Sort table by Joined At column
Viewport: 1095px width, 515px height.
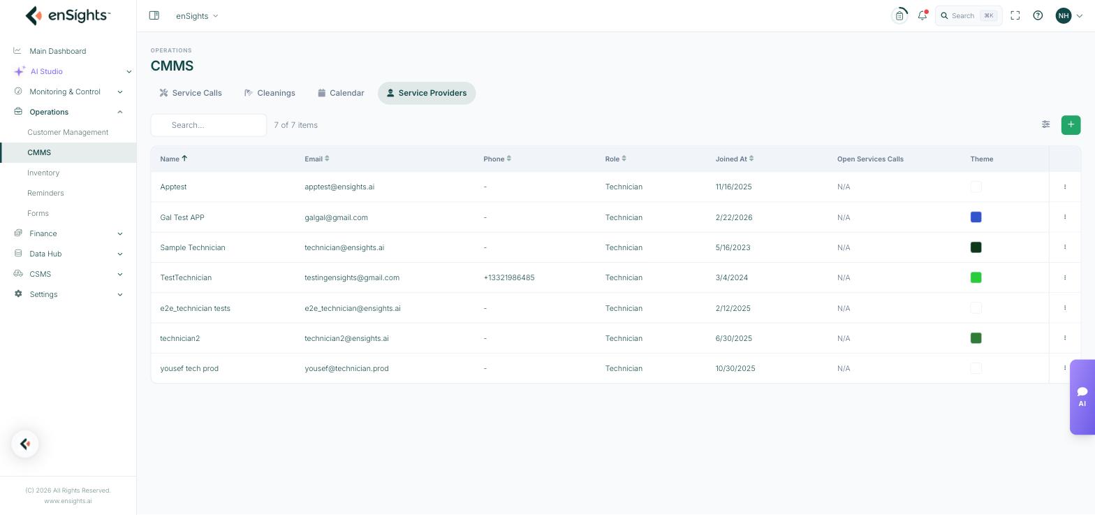point(734,159)
